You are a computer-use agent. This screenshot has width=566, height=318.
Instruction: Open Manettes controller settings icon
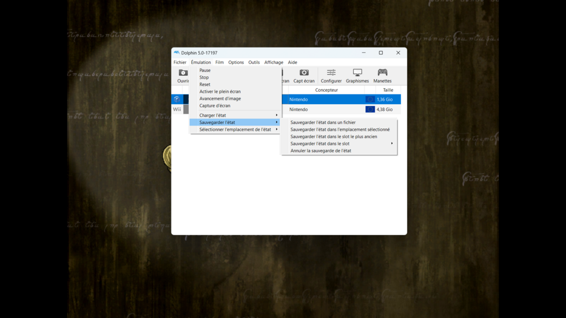click(383, 73)
